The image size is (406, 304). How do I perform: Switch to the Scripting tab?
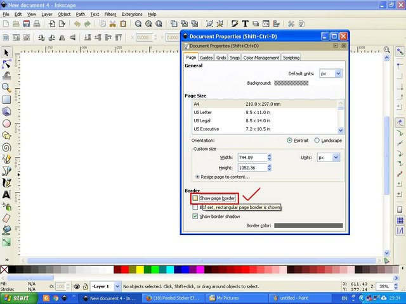[291, 58]
